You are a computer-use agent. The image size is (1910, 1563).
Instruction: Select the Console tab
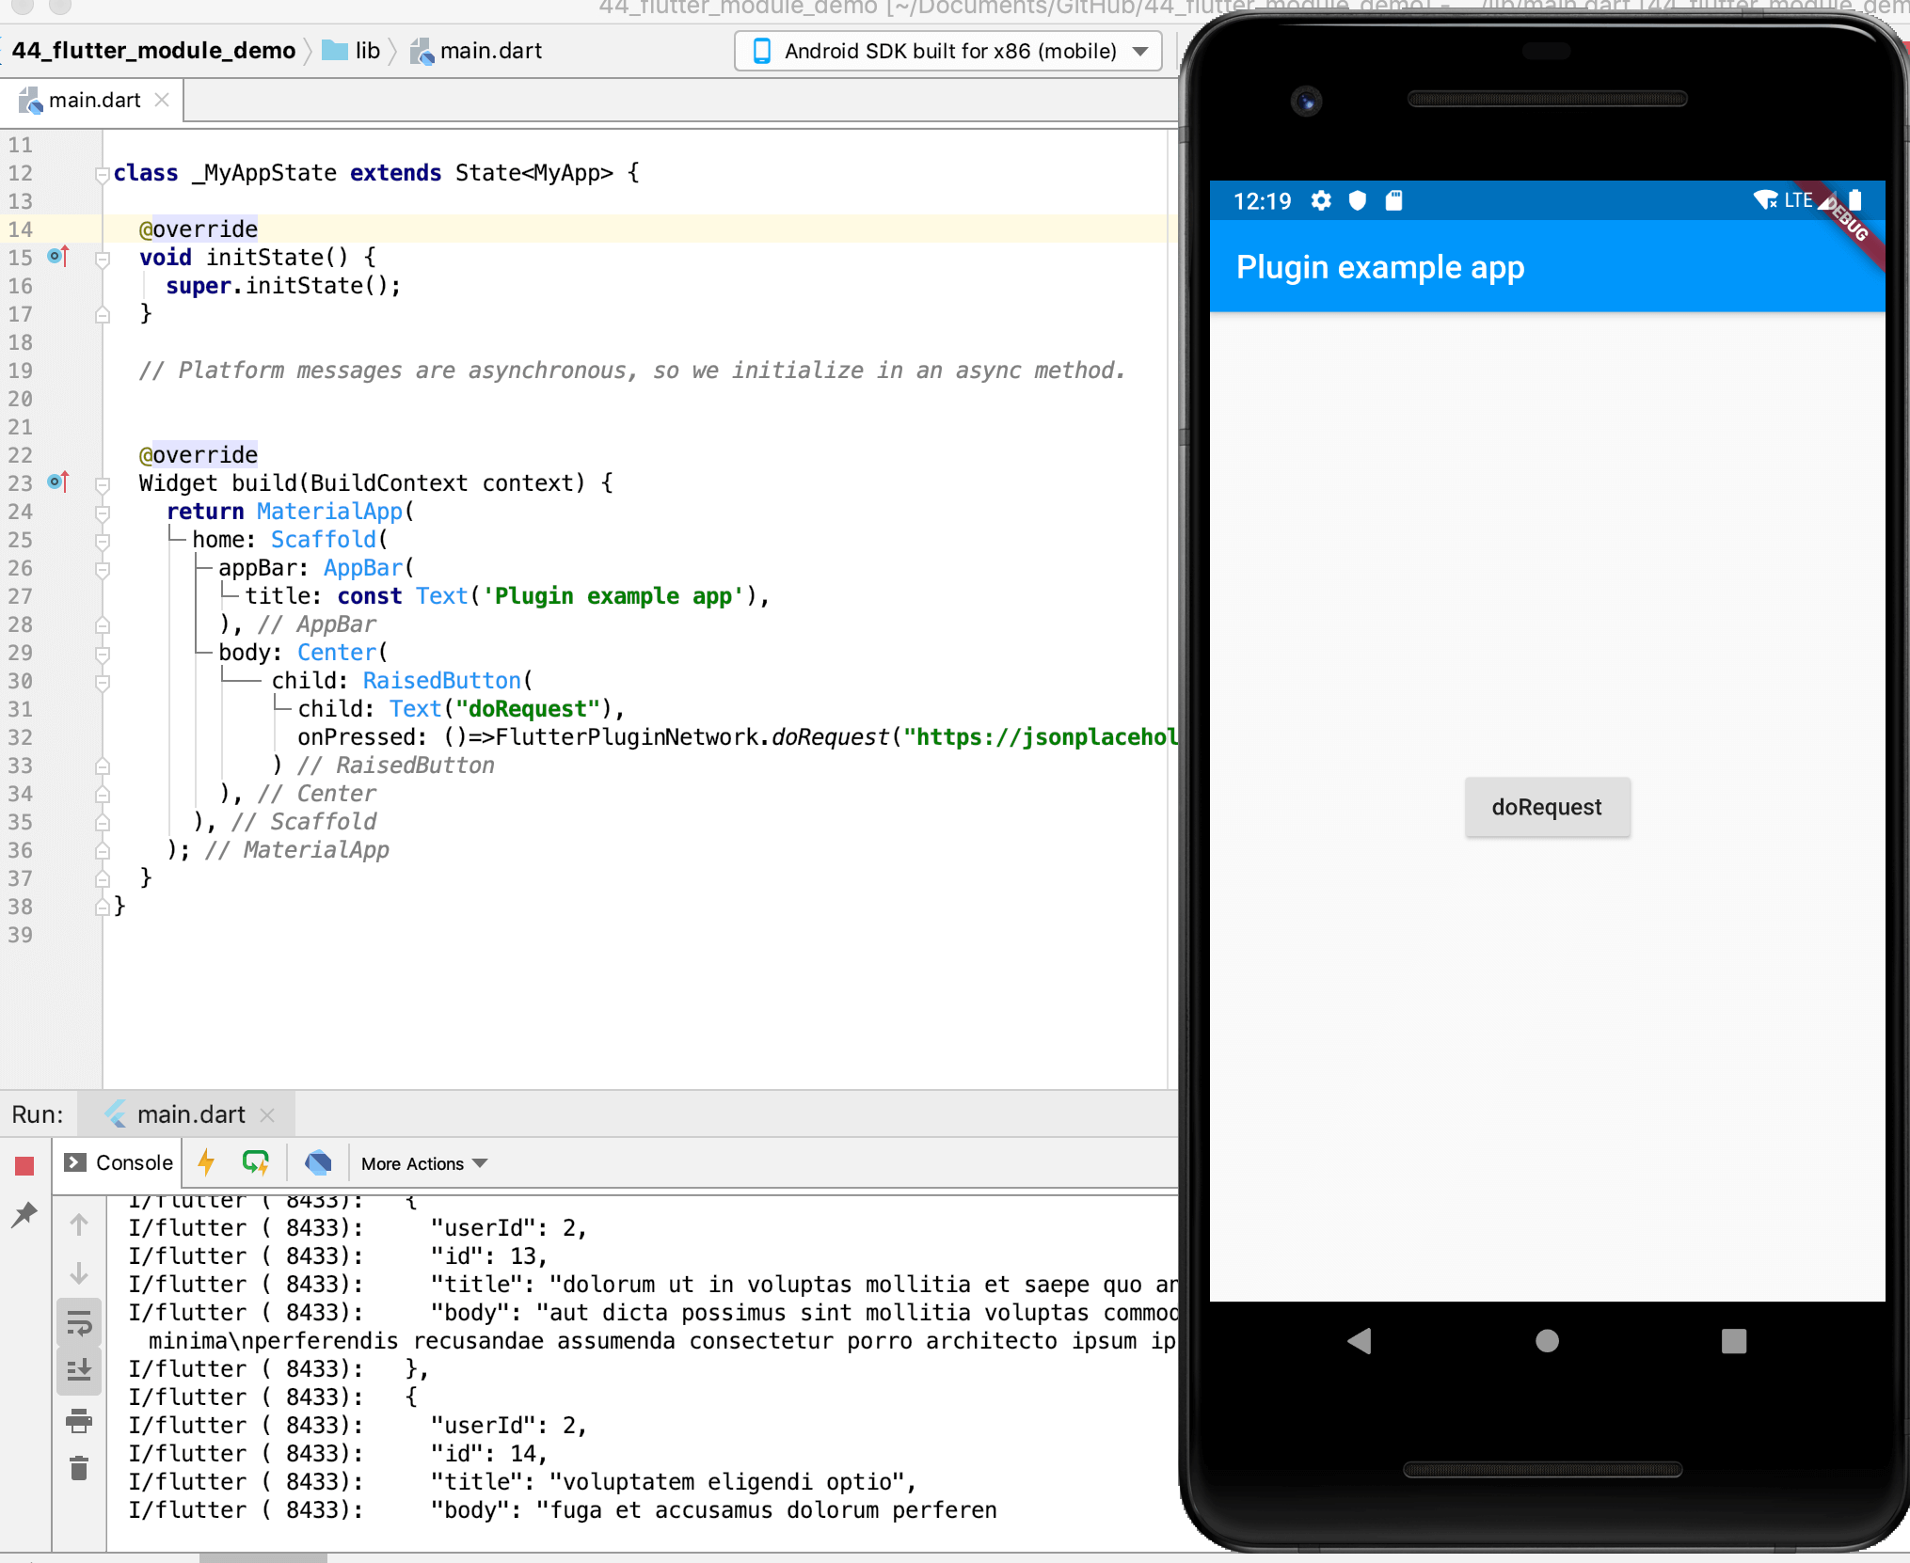(119, 1162)
